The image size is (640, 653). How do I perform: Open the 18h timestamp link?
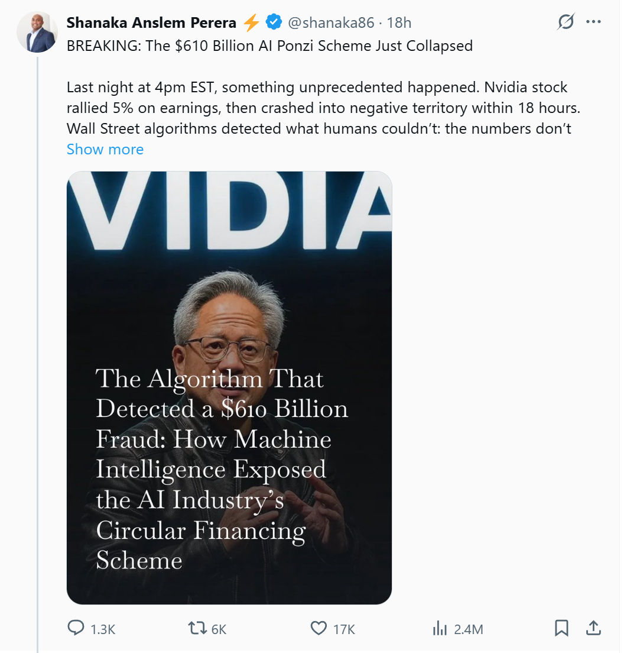click(399, 23)
